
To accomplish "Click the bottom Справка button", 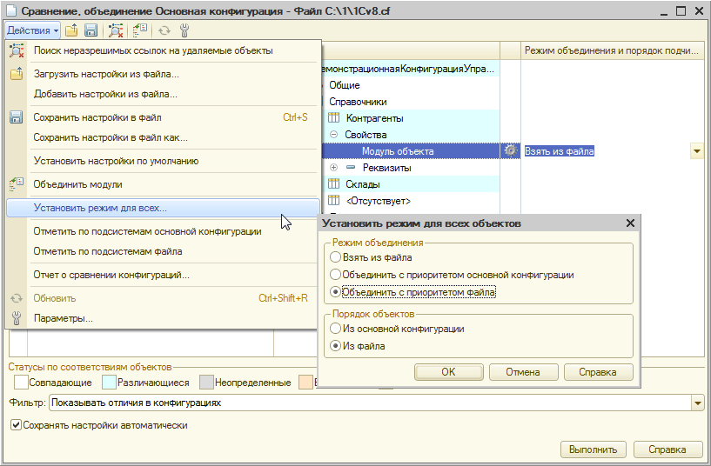I will click(667, 449).
